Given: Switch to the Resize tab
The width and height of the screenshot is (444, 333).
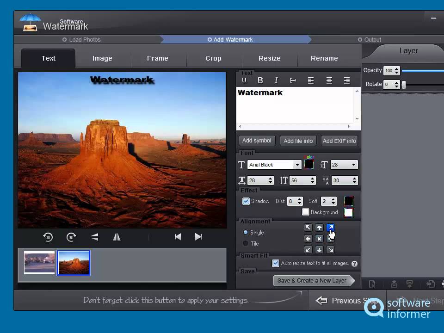Looking at the screenshot, I should 269,58.
